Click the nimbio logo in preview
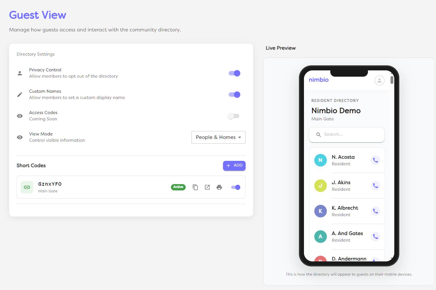Image resolution: width=436 pixels, height=290 pixels. 319,80
